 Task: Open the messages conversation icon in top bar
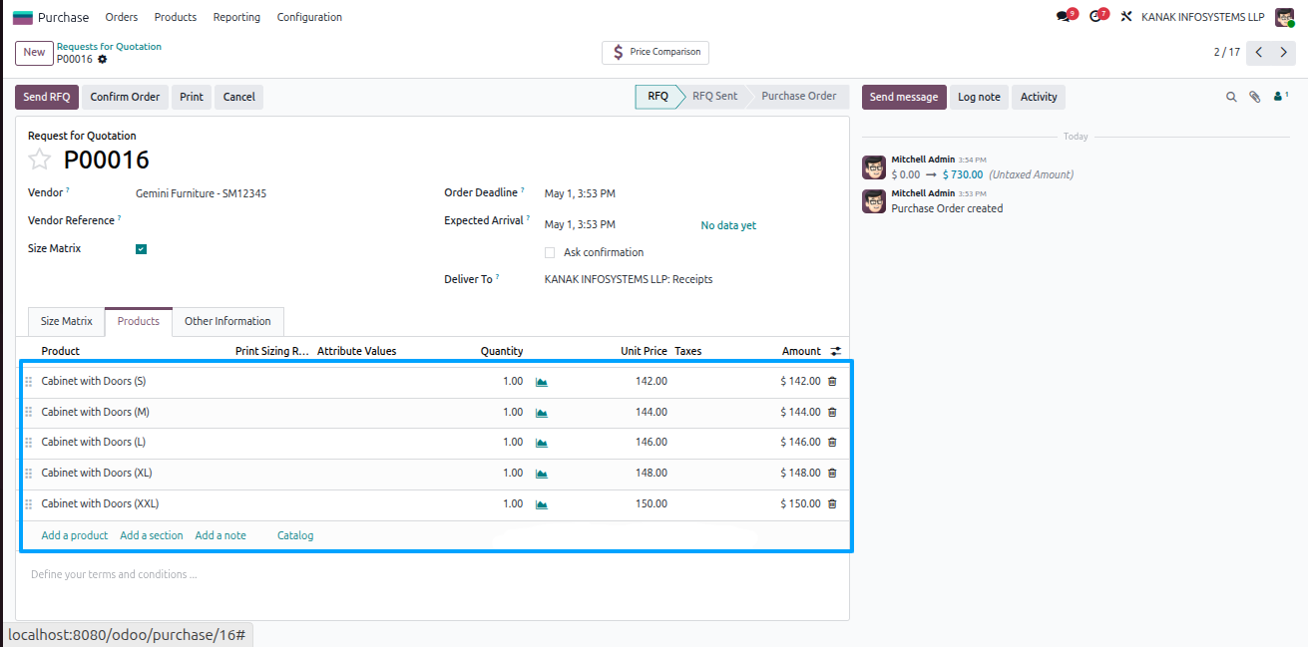1063,17
